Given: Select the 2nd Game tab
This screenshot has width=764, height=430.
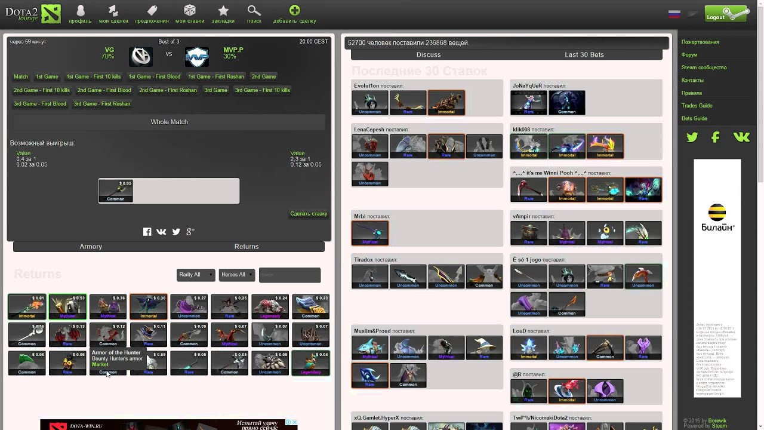Looking at the screenshot, I should point(264,76).
